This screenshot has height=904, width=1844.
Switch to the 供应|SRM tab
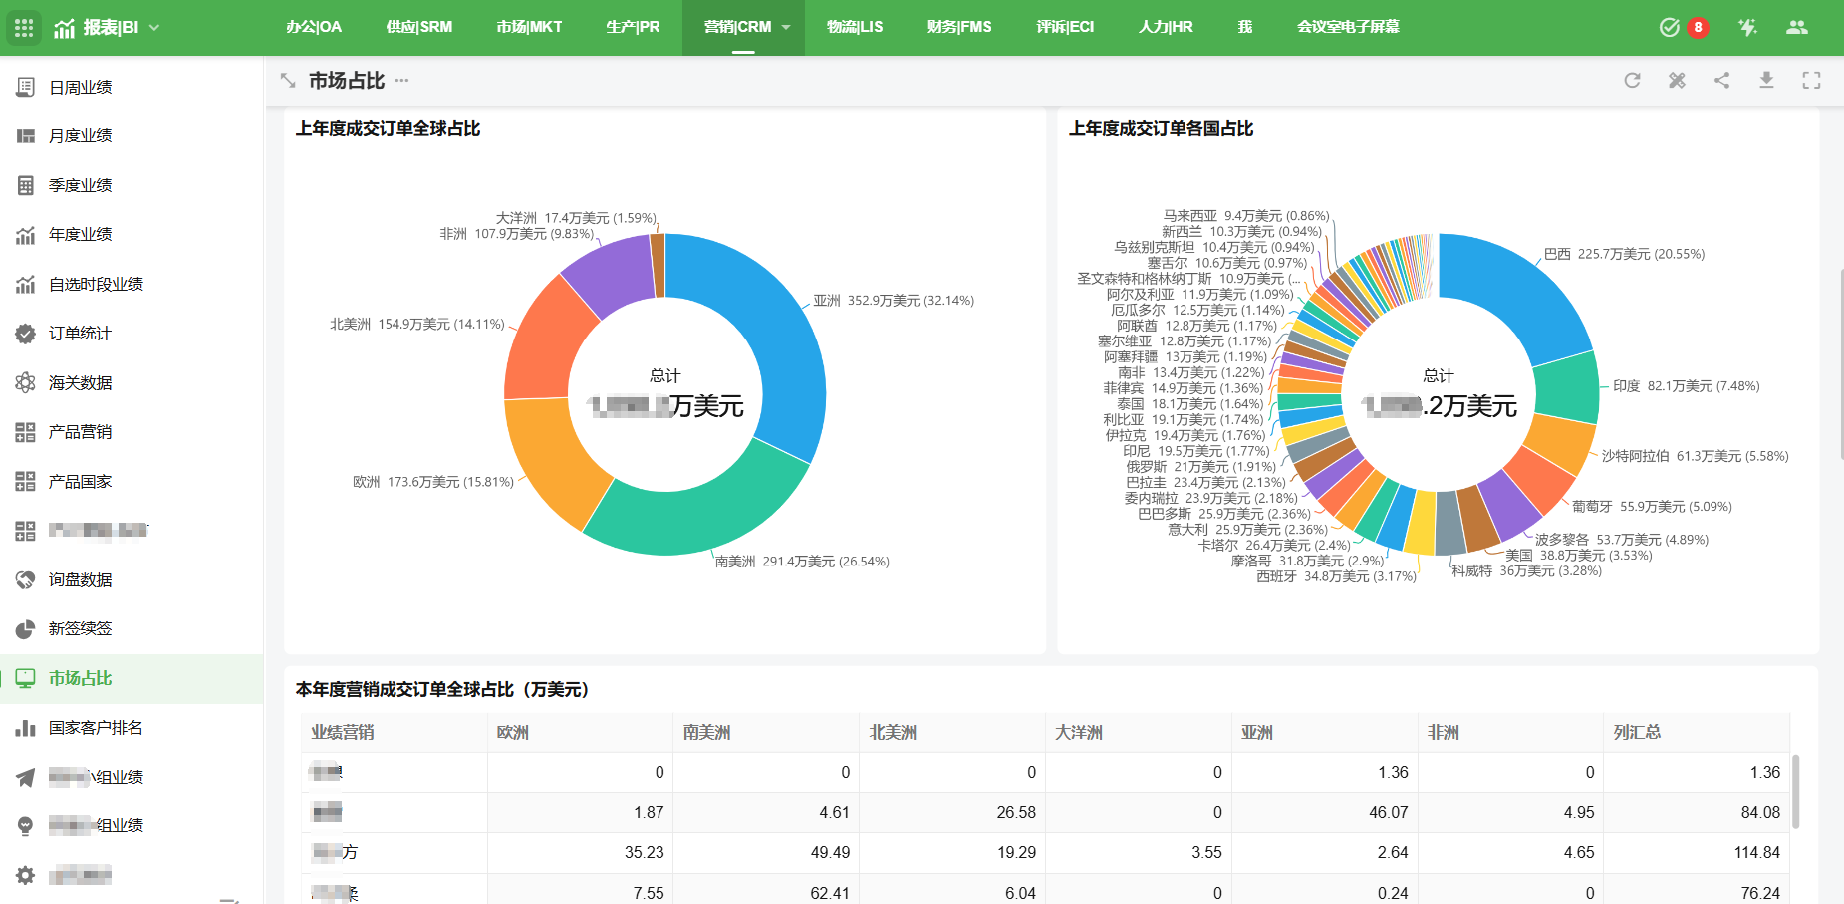(x=419, y=27)
